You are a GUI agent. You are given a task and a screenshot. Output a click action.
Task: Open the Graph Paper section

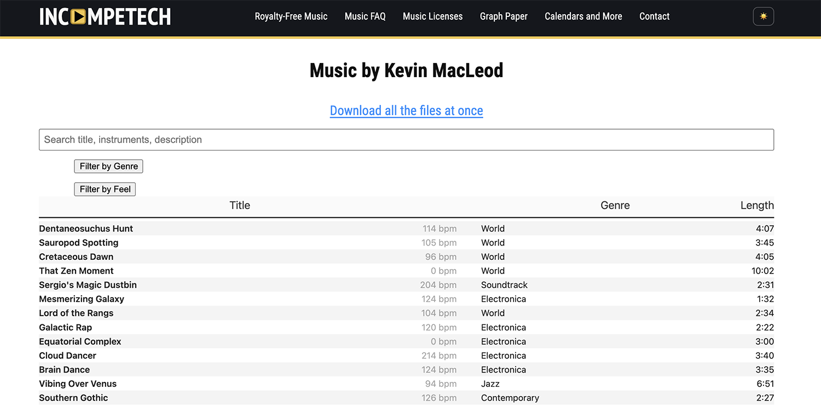[504, 16]
